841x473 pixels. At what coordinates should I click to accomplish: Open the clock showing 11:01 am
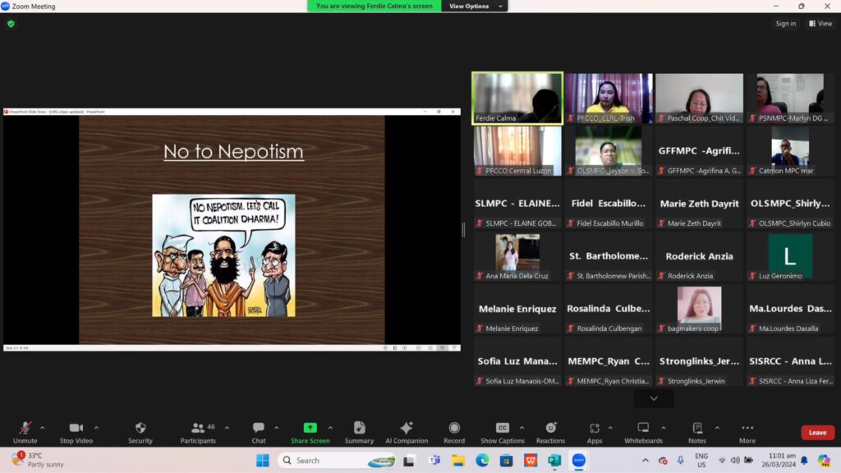(x=779, y=460)
